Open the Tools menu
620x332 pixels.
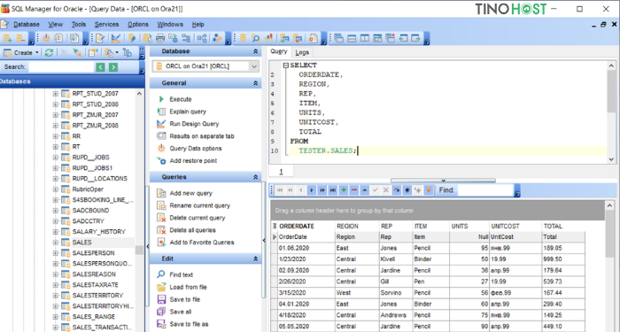click(x=79, y=25)
